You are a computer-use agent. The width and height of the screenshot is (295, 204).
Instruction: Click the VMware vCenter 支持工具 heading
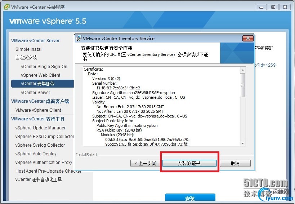(x=38, y=119)
